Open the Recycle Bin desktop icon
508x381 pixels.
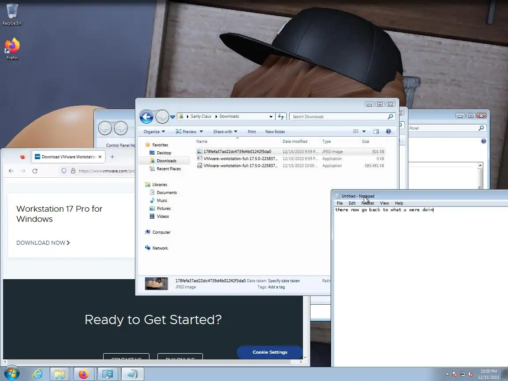pyautogui.click(x=12, y=14)
